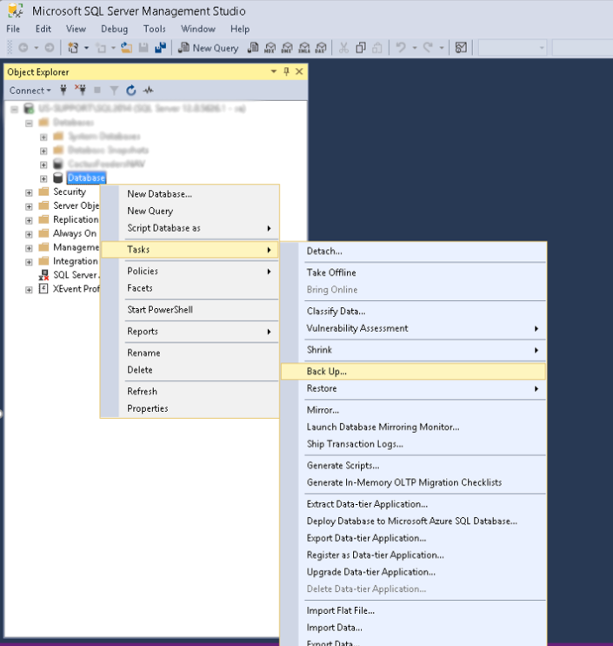
Task: Open the Window menu
Action: tap(198, 29)
